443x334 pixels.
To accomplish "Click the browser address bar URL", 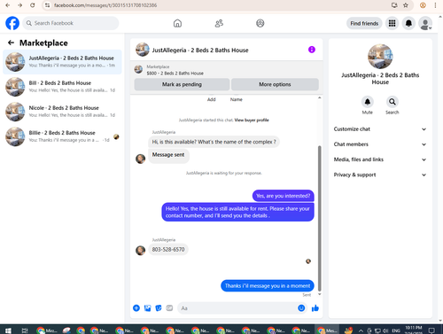I will click(x=105, y=5).
